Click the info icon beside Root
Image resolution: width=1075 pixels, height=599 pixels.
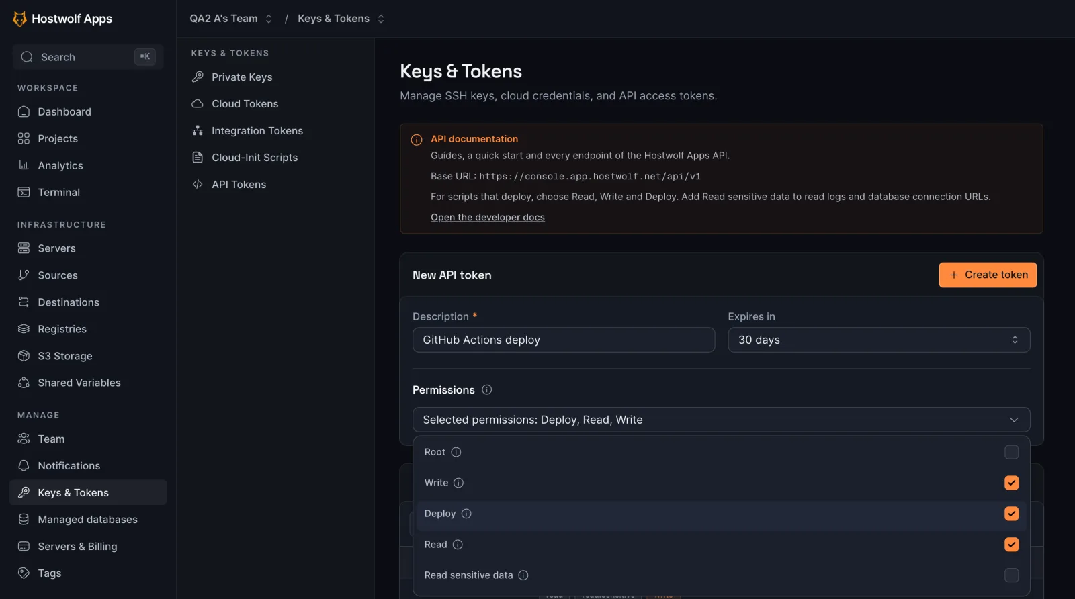[x=456, y=452]
